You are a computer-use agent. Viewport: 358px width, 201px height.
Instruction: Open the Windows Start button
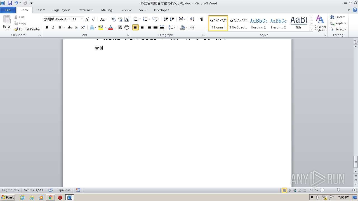coord(8,197)
